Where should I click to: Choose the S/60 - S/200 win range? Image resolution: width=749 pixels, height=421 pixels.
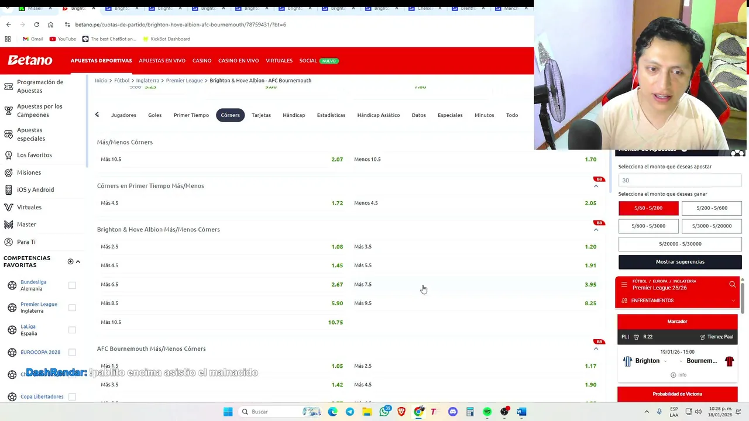648,208
